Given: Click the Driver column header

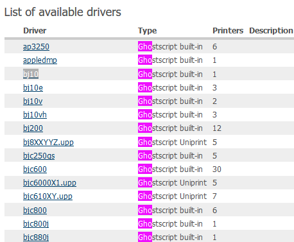Looking at the screenshot, I should [x=35, y=31].
